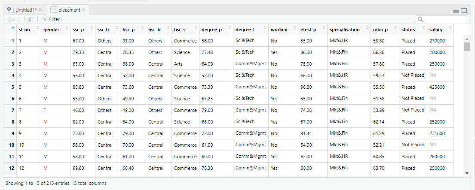The image size is (475, 190).
Task: Close the placement tab
Action: [x=84, y=10]
